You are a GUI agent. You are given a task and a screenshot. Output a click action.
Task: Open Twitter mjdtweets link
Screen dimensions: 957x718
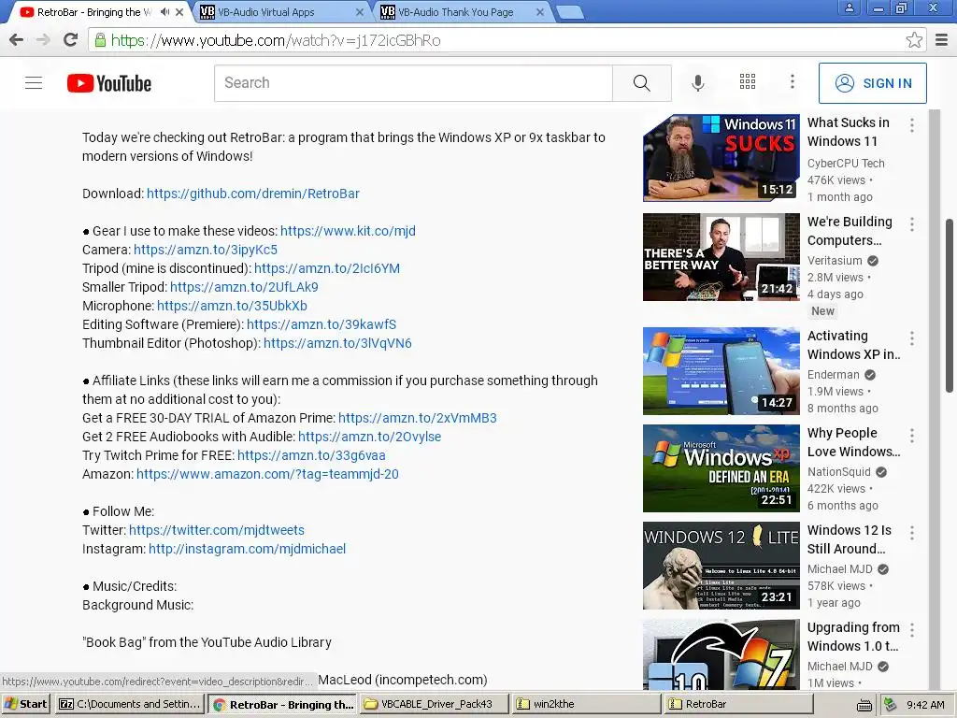coord(217,531)
